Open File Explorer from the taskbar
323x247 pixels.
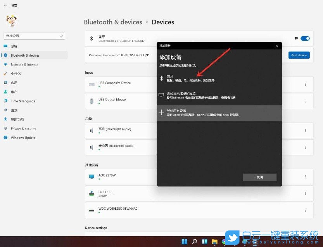(214, 242)
